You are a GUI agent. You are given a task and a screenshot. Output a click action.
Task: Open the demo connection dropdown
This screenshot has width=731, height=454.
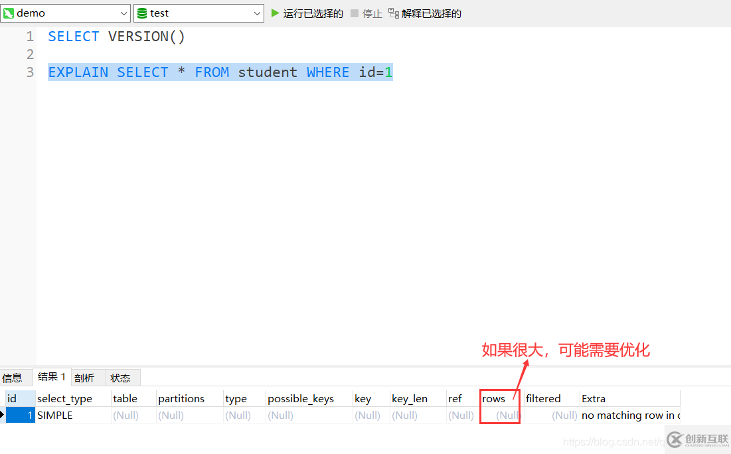pos(65,13)
